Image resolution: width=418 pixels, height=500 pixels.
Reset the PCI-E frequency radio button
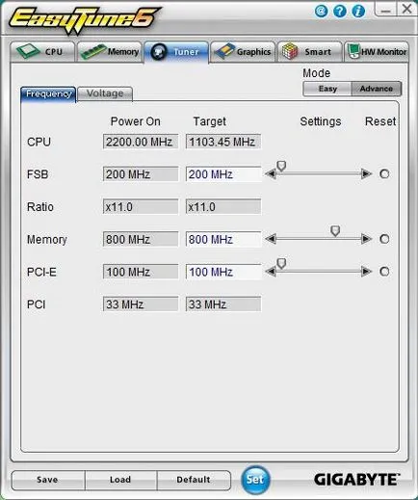(384, 272)
